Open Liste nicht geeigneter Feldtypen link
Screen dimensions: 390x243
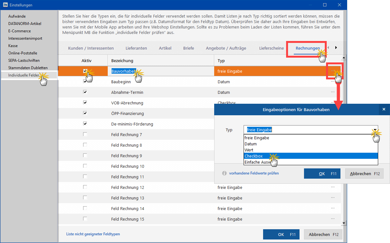pos(93,234)
